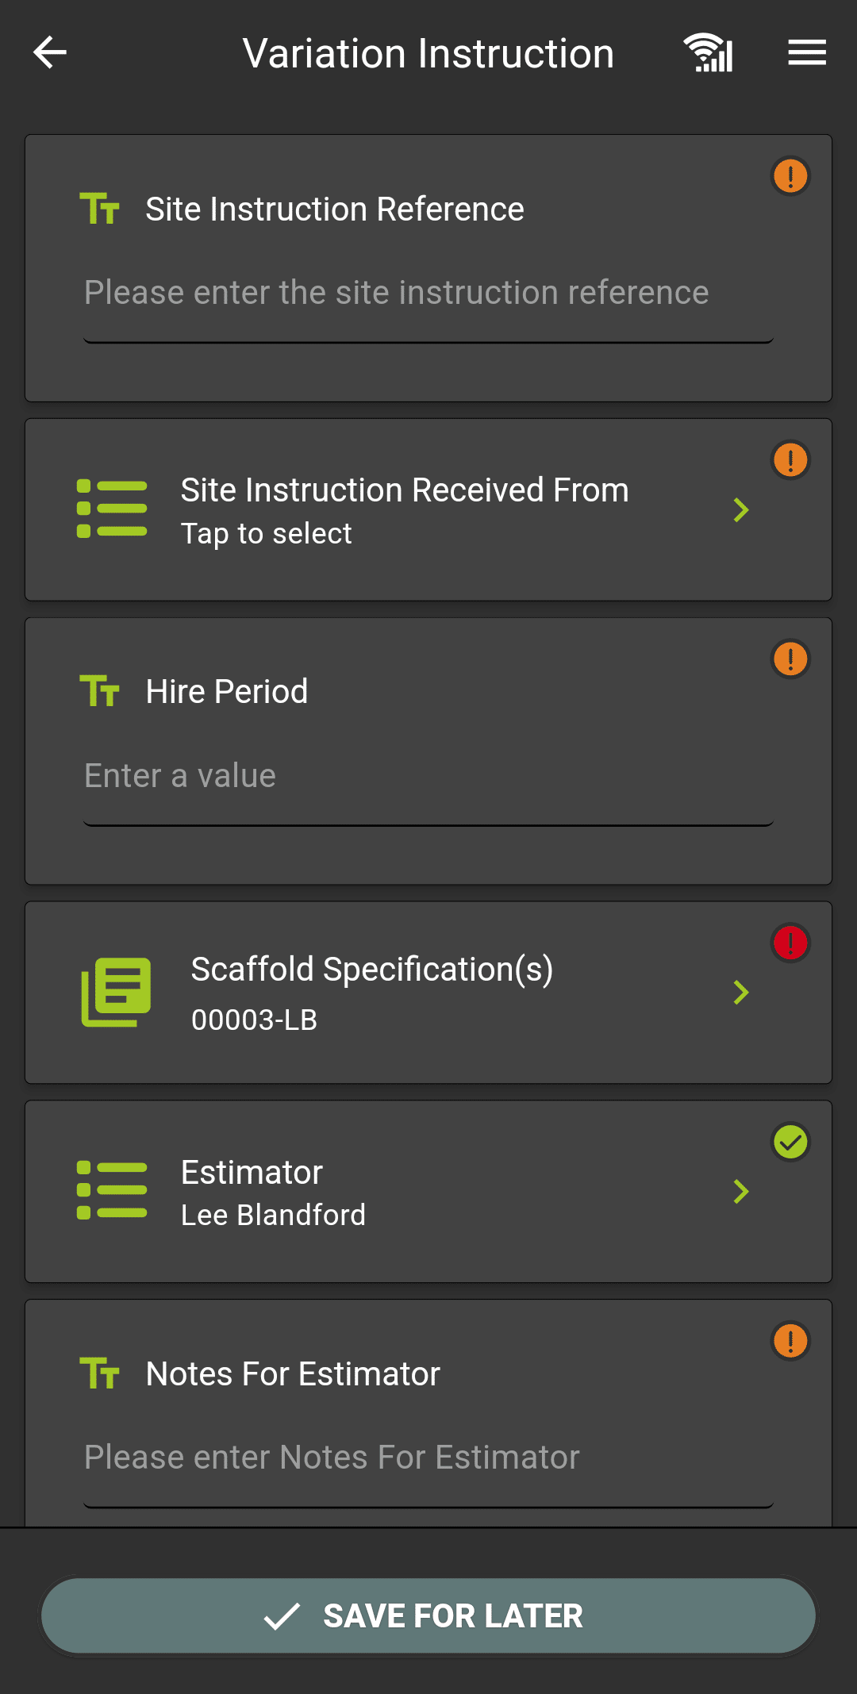This screenshot has width=857, height=1694.
Task: Tap the text icon beside Hire Period
Action: [100, 690]
